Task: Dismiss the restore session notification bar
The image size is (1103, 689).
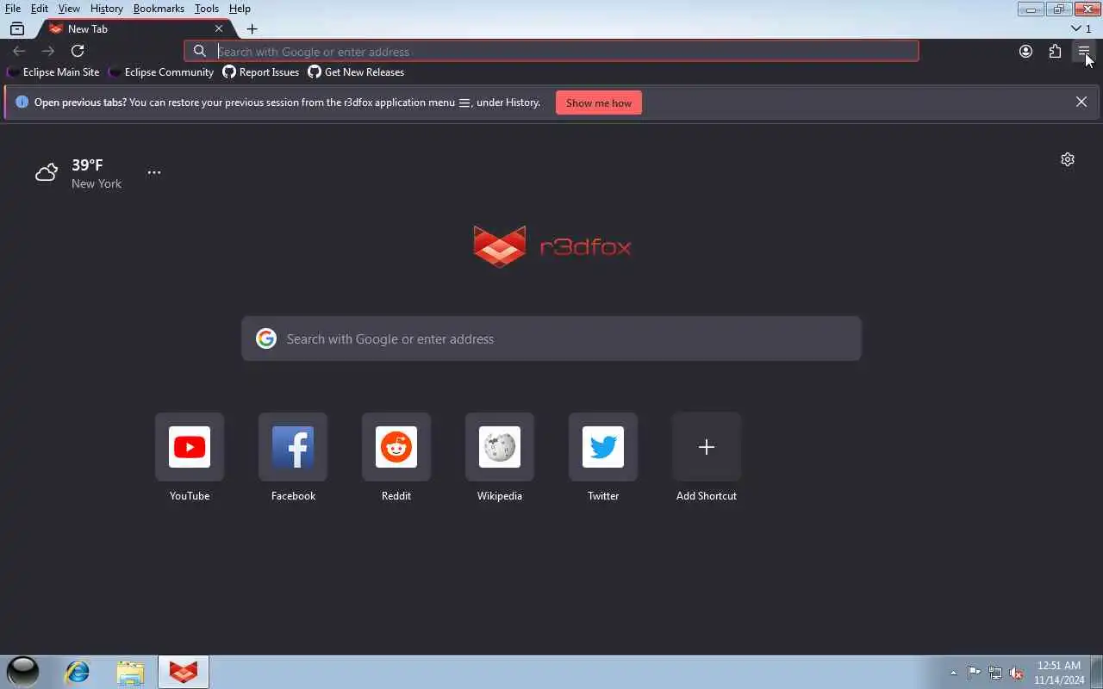Action: [1081, 102]
